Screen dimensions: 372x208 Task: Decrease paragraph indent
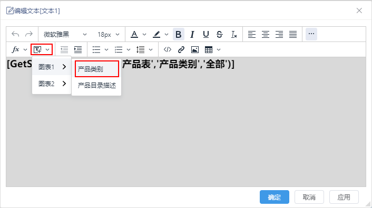(x=64, y=49)
